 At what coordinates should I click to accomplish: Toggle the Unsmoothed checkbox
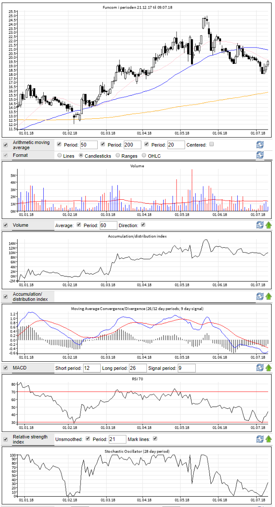click(x=88, y=439)
